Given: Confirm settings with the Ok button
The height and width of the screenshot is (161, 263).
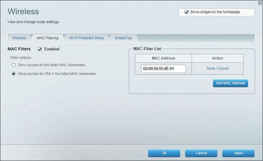Looking at the screenshot, I should point(164,153).
